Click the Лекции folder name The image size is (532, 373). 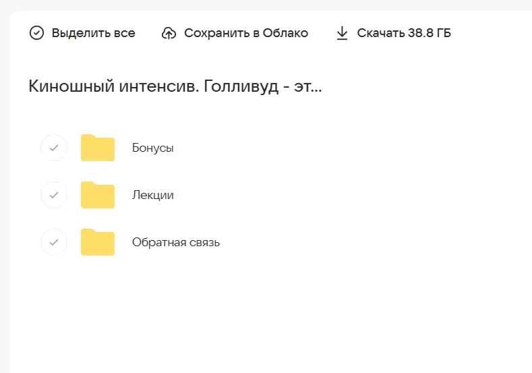153,195
